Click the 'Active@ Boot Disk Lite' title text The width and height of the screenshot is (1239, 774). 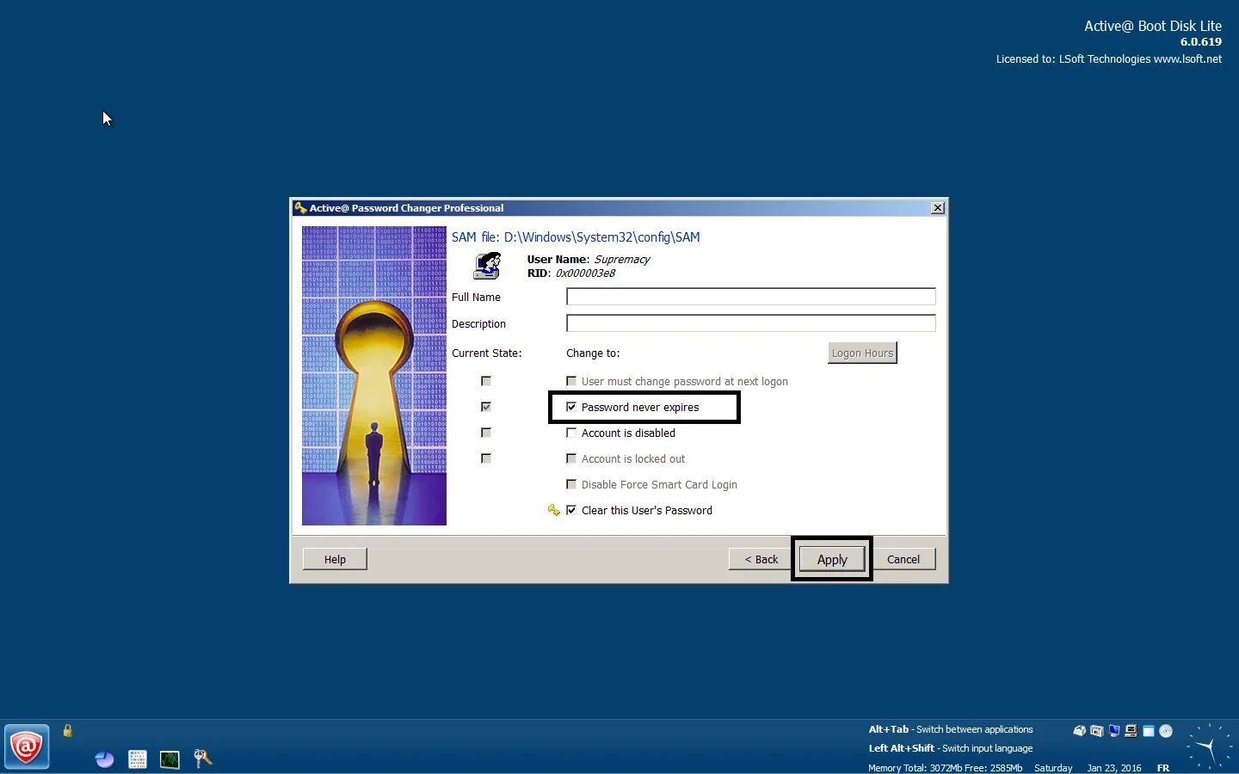1153,26
